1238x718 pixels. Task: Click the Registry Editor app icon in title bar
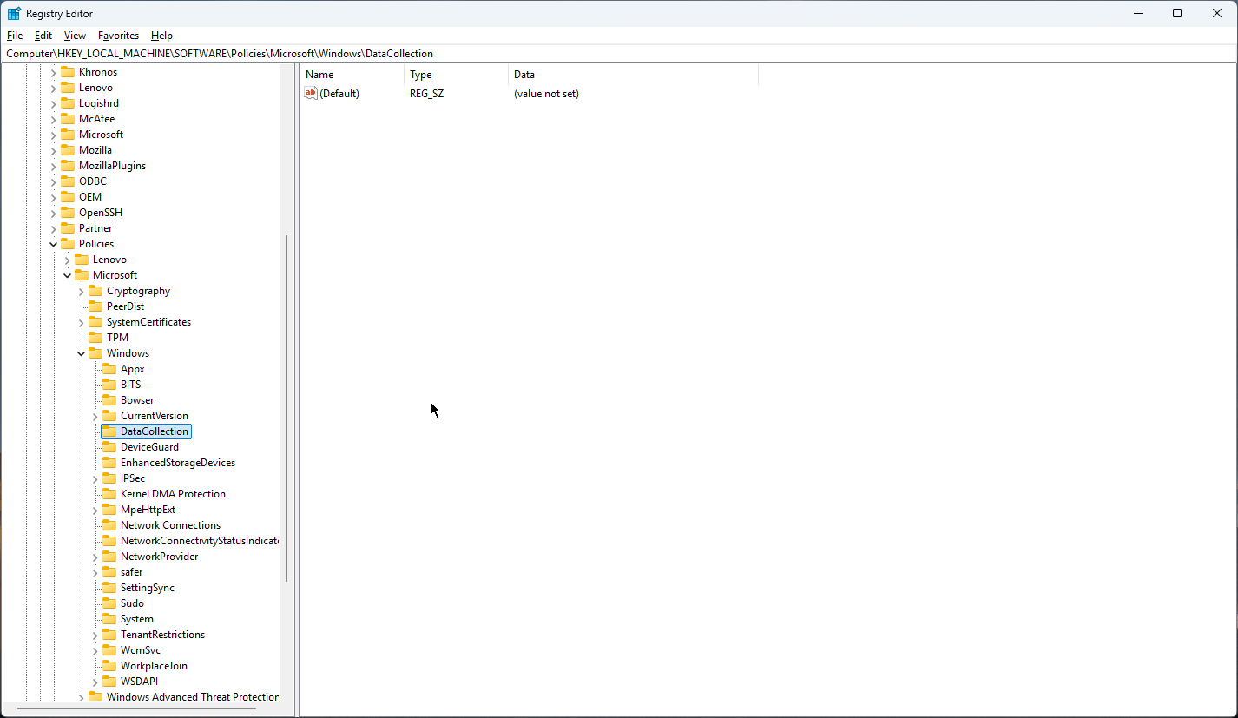14,13
